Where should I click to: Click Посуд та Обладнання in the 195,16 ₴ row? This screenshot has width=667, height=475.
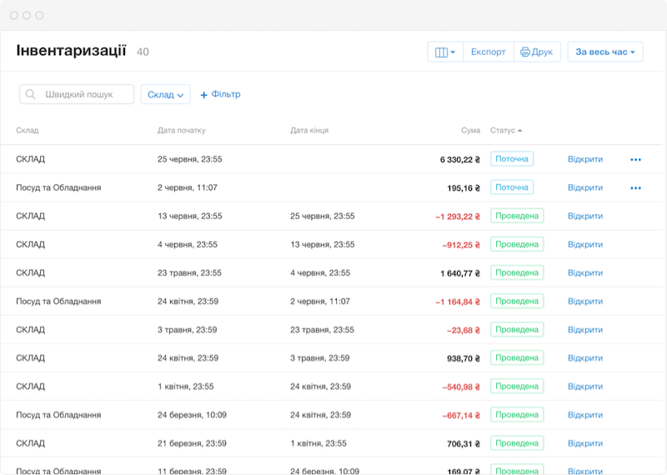[x=58, y=187]
